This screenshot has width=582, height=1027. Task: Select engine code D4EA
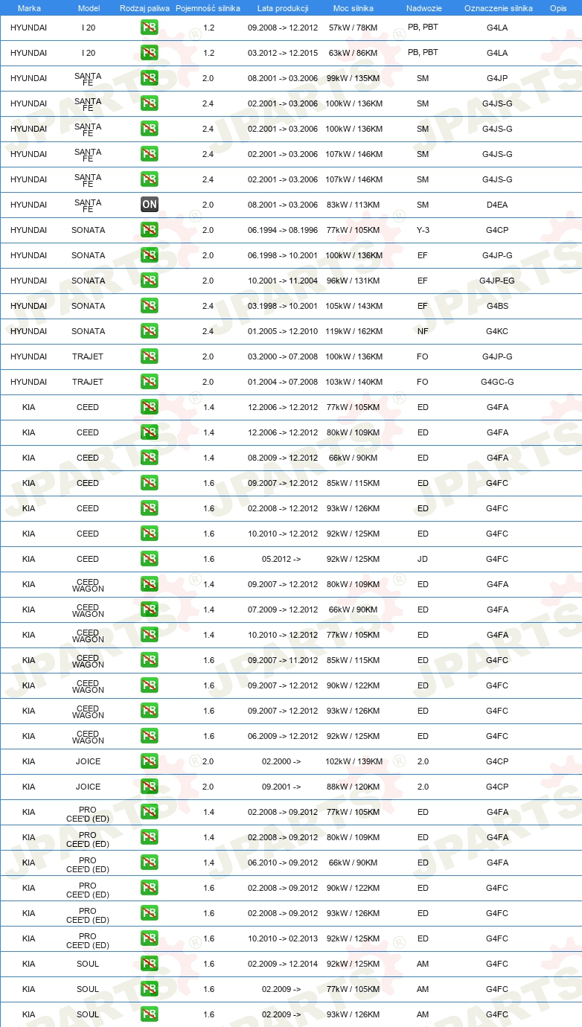tap(497, 205)
